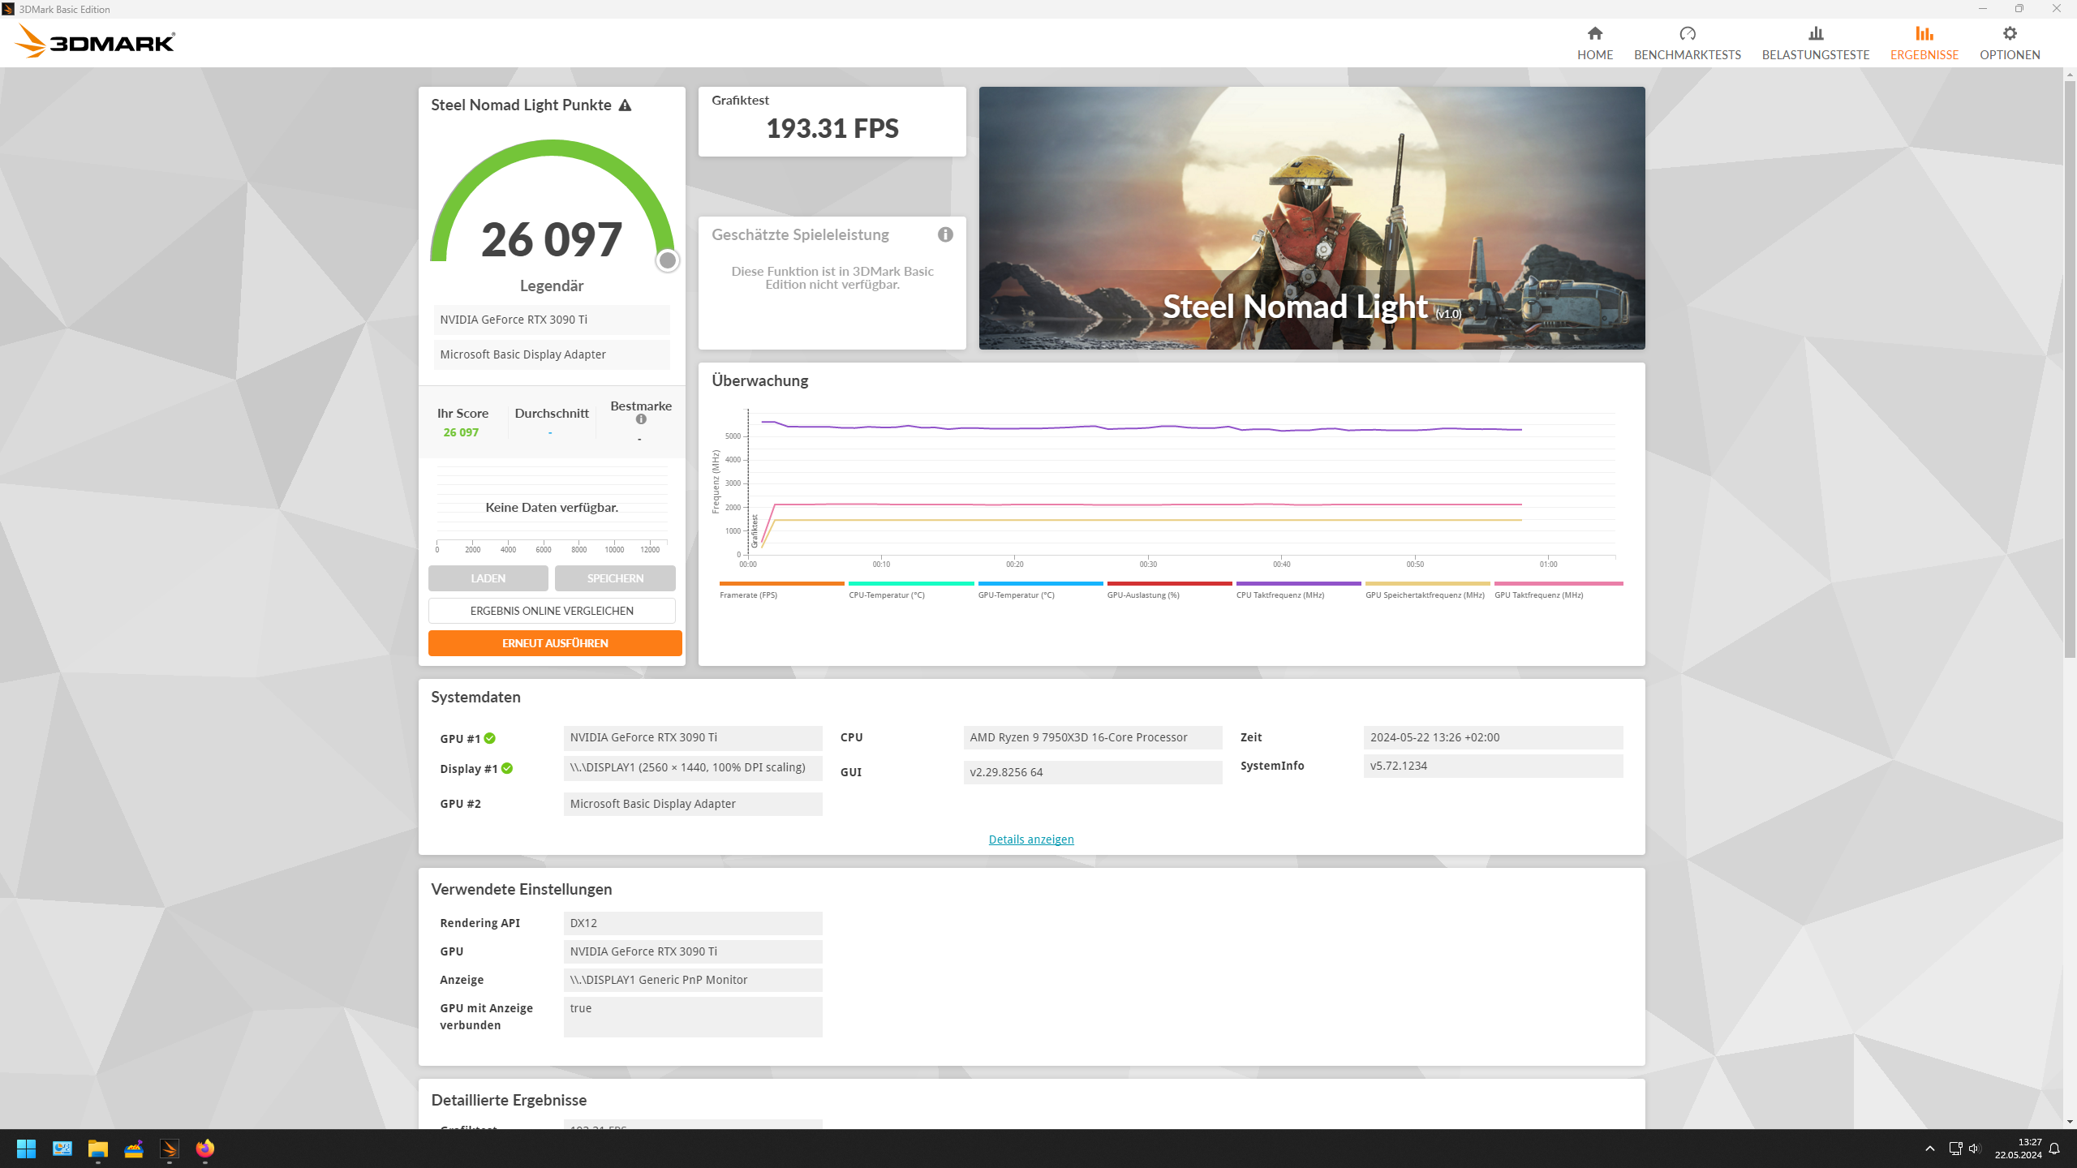
Task: Toggle the Framerate (FPS) legend in Überwachung
Action: point(749,595)
